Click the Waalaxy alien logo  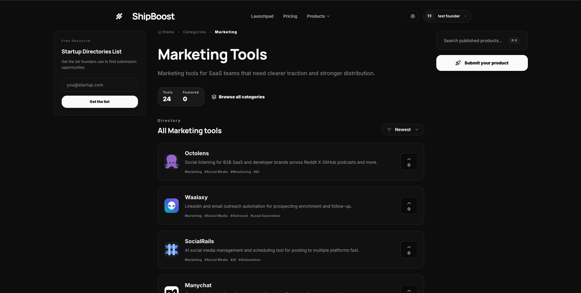(x=172, y=206)
